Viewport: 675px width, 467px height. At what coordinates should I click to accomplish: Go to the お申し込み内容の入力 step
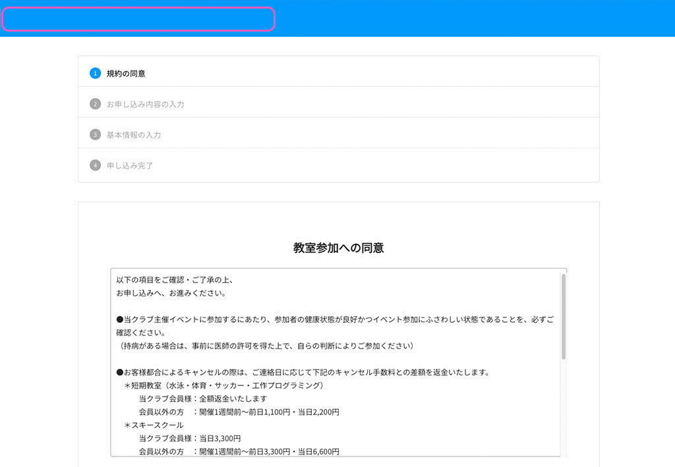tap(145, 104)
